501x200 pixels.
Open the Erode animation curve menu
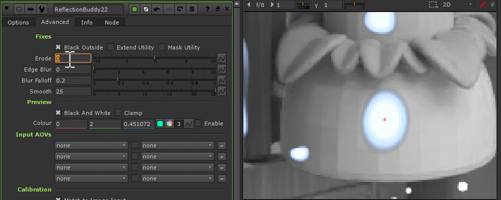[222, 58]
